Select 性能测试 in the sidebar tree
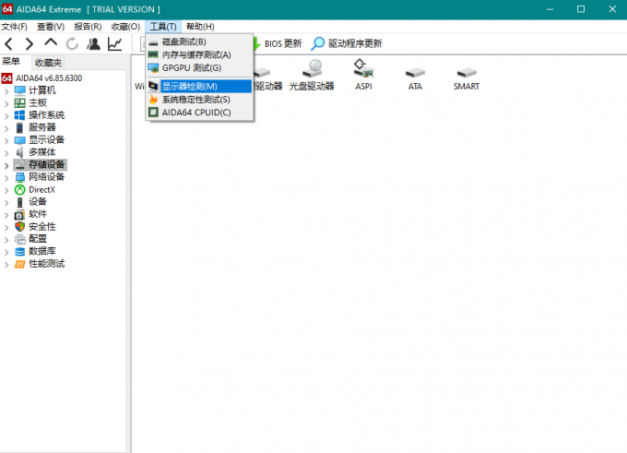 pyautogui.click(x=46, y=263)
